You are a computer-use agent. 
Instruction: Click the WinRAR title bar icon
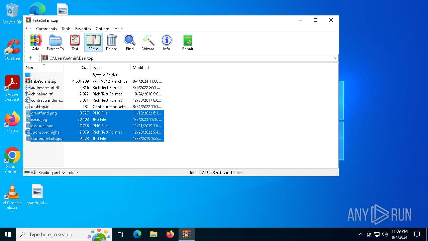pyautogui.click(x=28, y=20)
